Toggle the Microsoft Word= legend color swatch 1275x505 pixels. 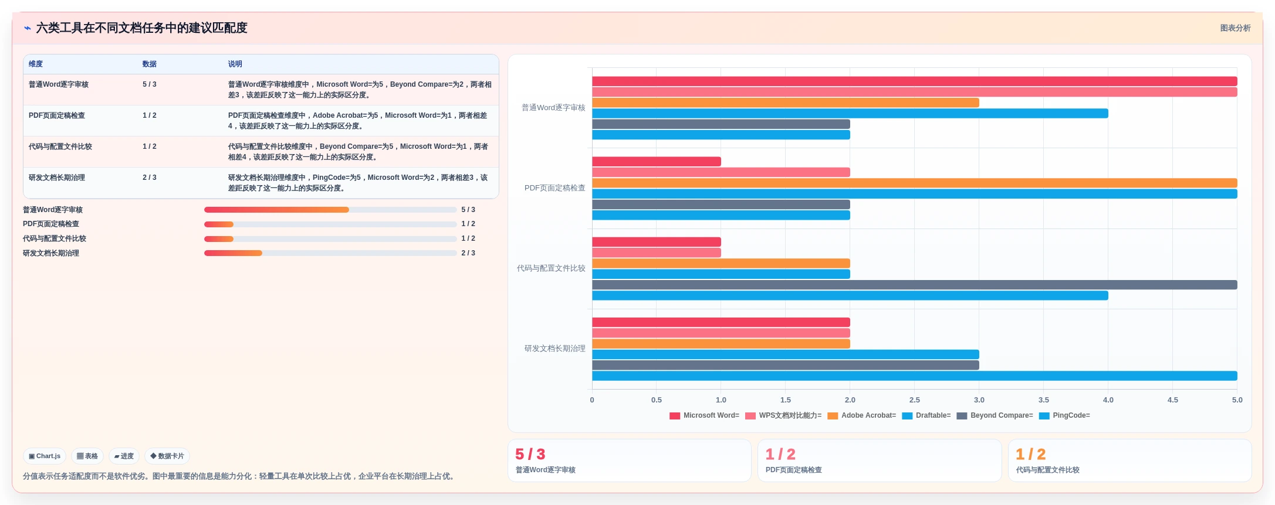(x=675, y=416)
